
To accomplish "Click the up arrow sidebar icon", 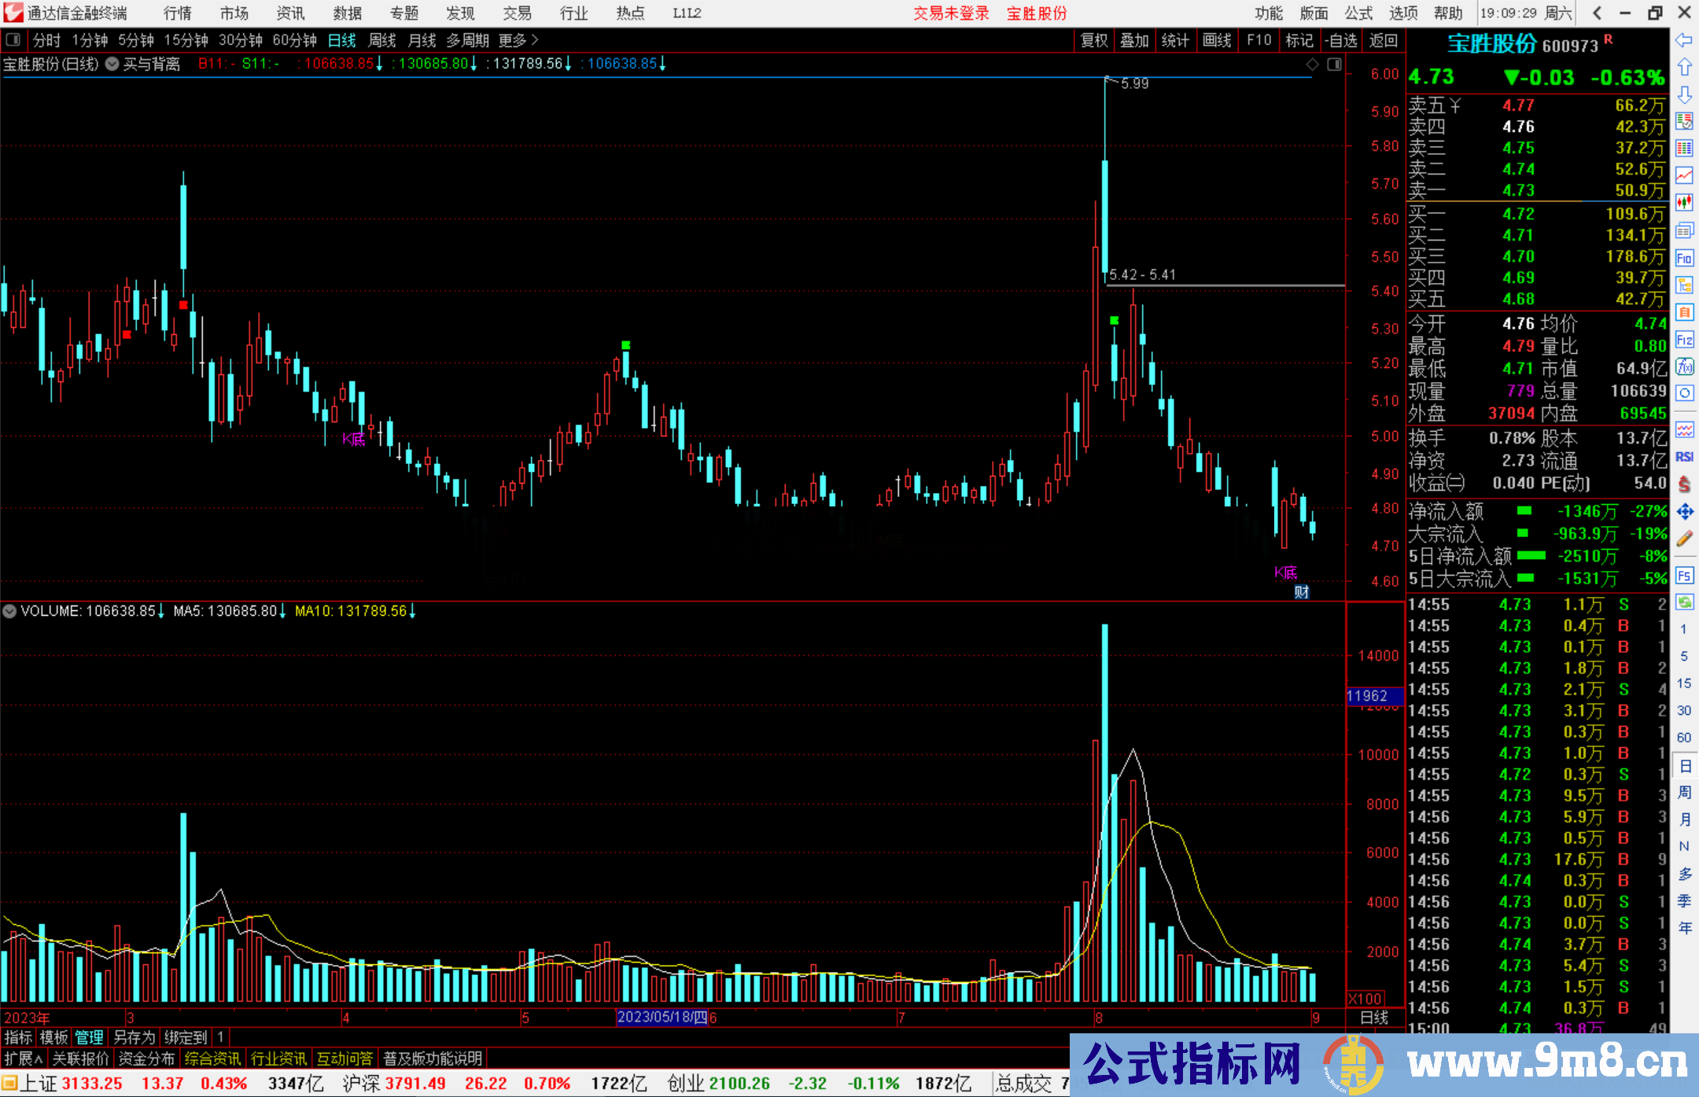I will [1684, 68].
